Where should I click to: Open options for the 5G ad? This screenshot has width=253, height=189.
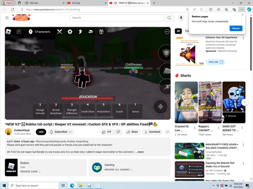[x=243, y=38]
